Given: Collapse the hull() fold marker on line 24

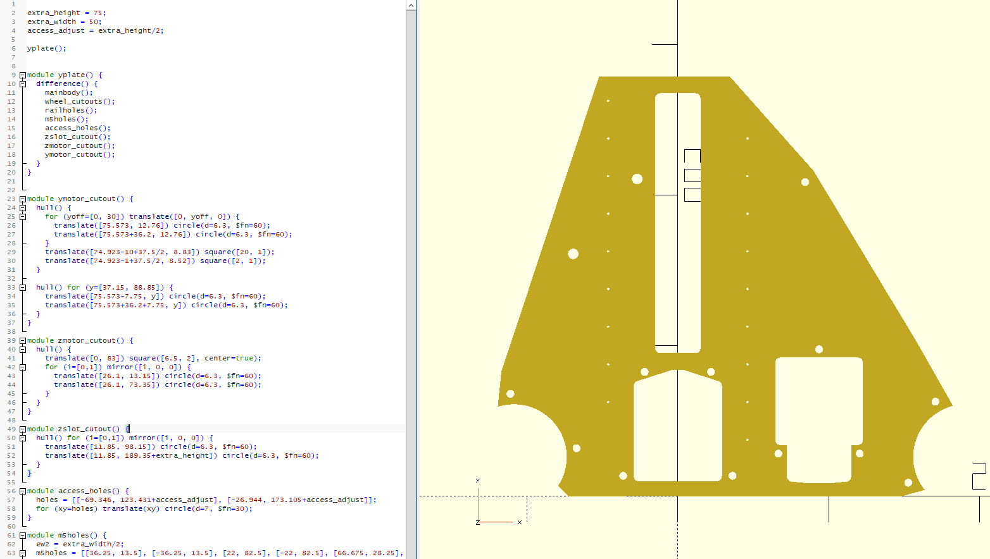Looking at the screenshot, I should tap(23, 207).
